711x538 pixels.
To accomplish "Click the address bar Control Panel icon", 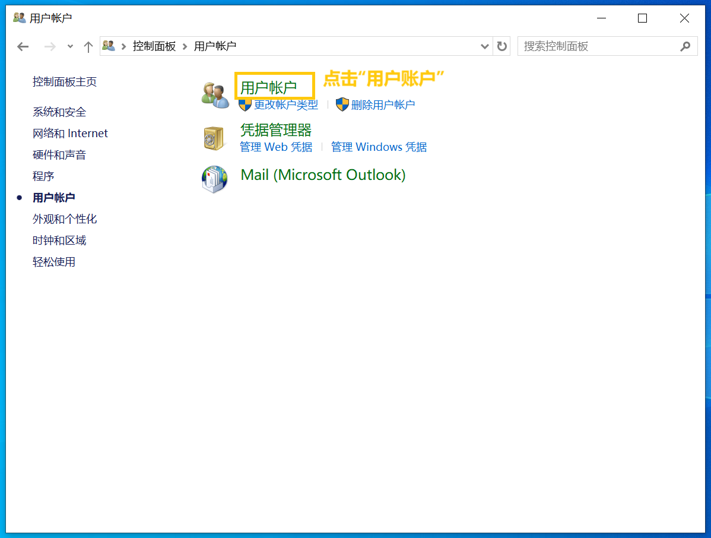I will [109, 46].
